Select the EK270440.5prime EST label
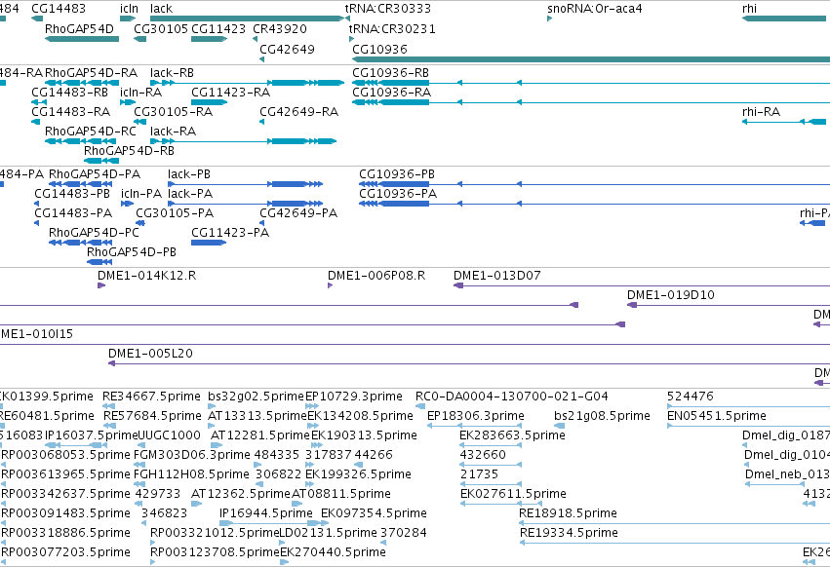The height and width of the screenshot is (567, 830). (333, 552)
